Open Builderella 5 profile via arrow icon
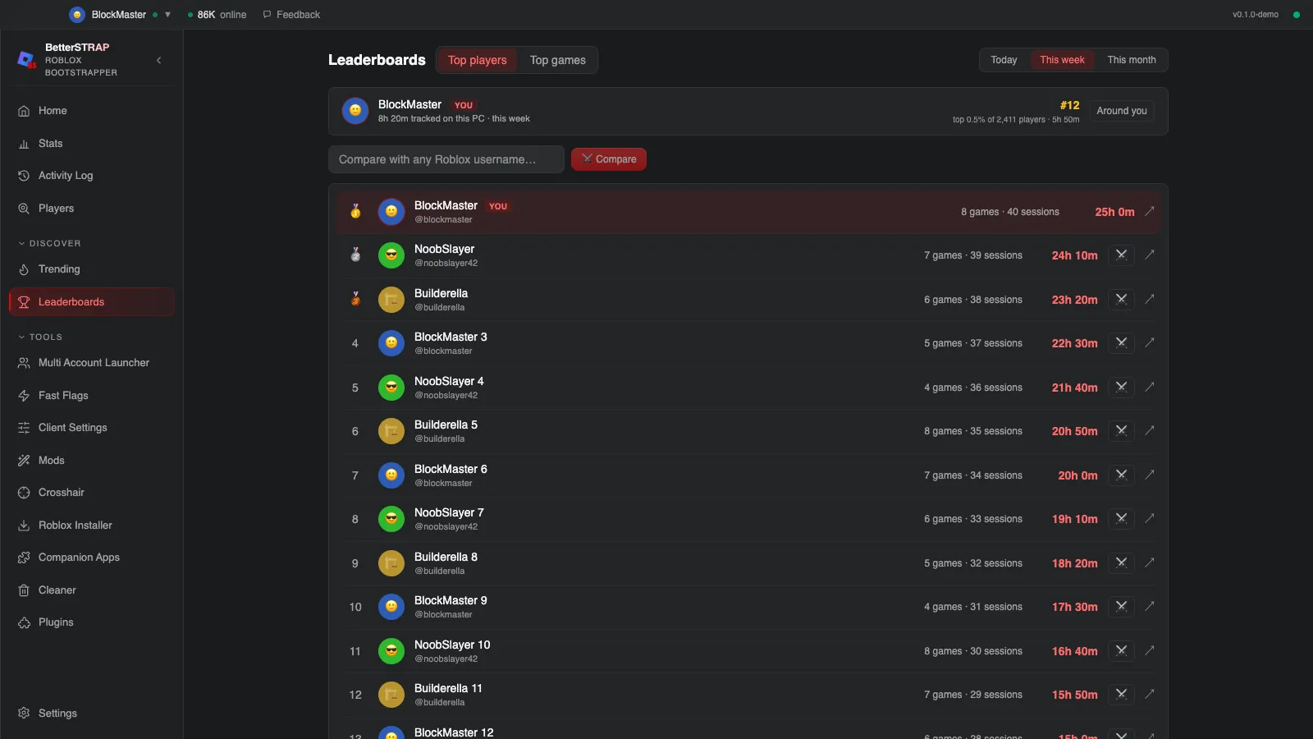The height and width of the screenshot is (739, 1313). (1150, 430)
